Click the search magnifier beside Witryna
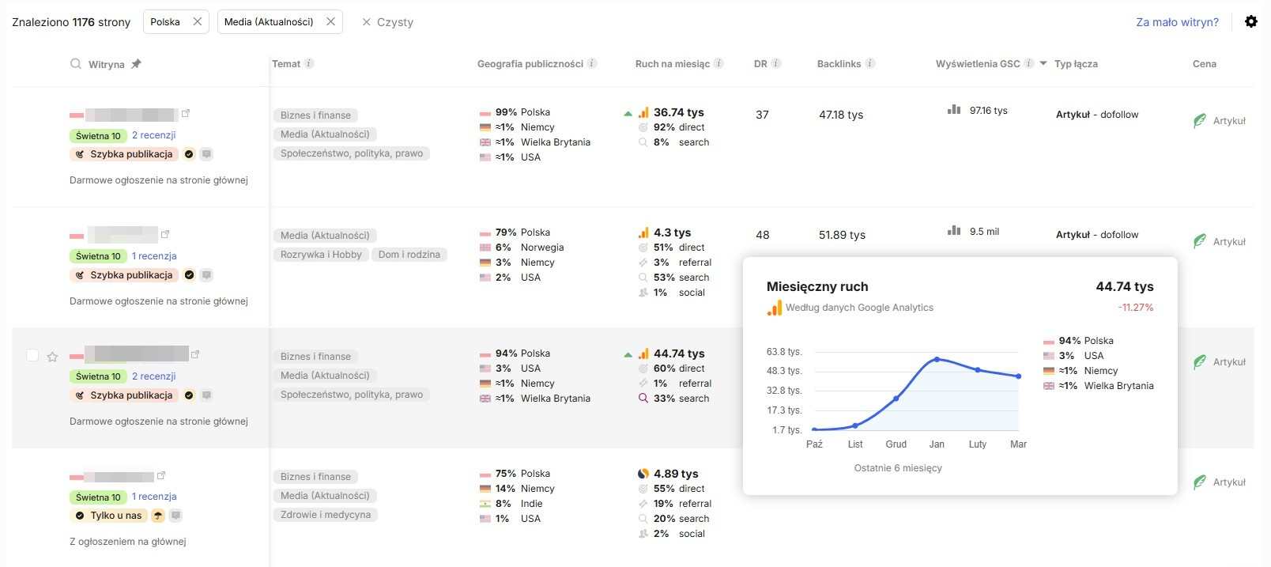The height and width of the screenshot is (567, 1271). [x=76, y=64]
